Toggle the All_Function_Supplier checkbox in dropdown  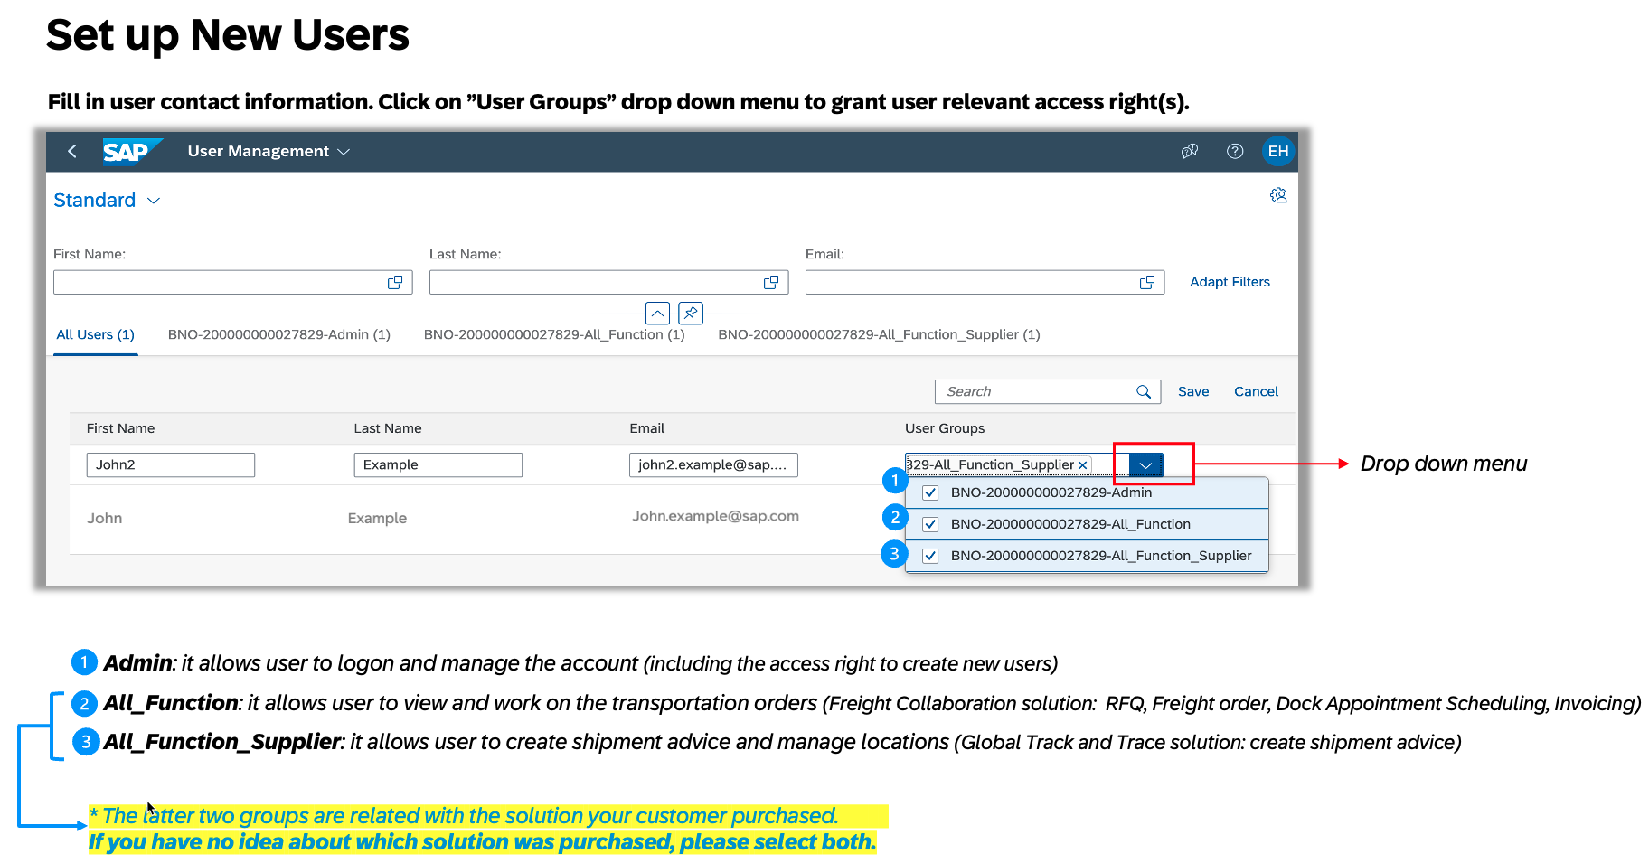(x=930, y=556)
